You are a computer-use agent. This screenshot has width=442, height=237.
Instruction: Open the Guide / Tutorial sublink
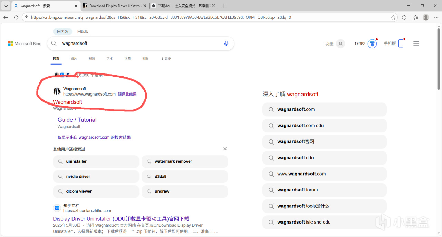[77, 120]
